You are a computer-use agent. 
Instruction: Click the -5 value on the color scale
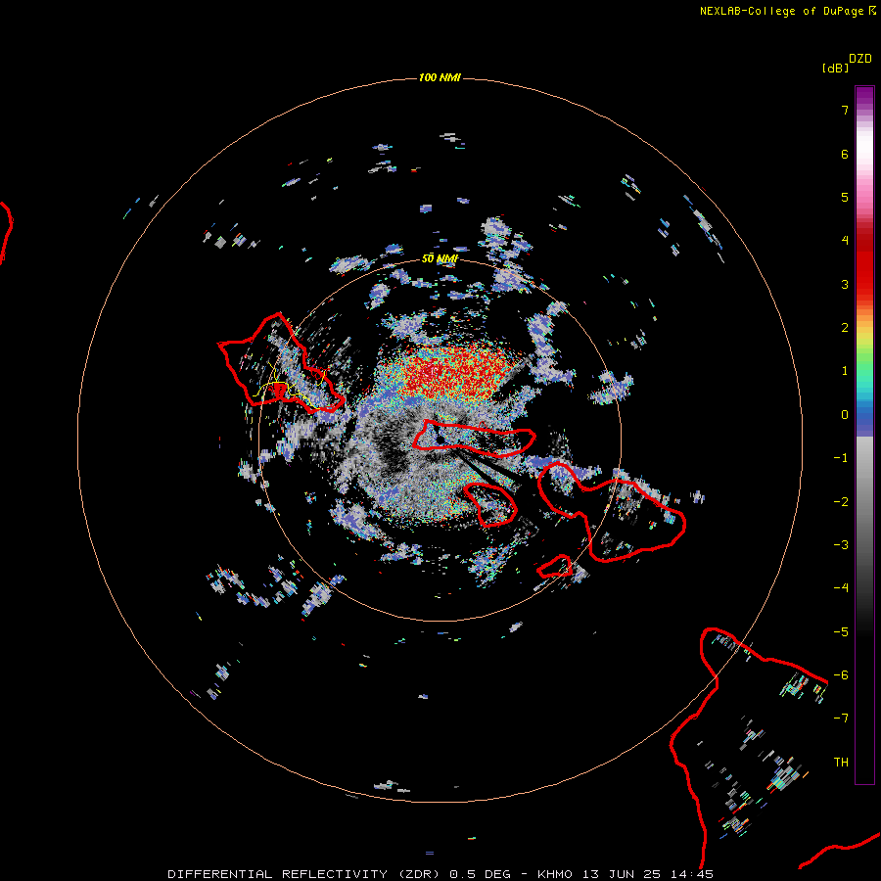tap(841, 632)
